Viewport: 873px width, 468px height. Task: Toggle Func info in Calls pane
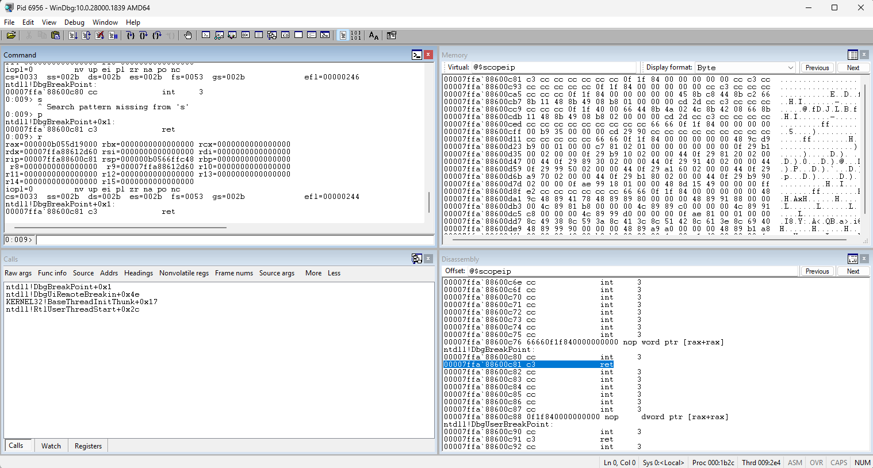[52, 273]
